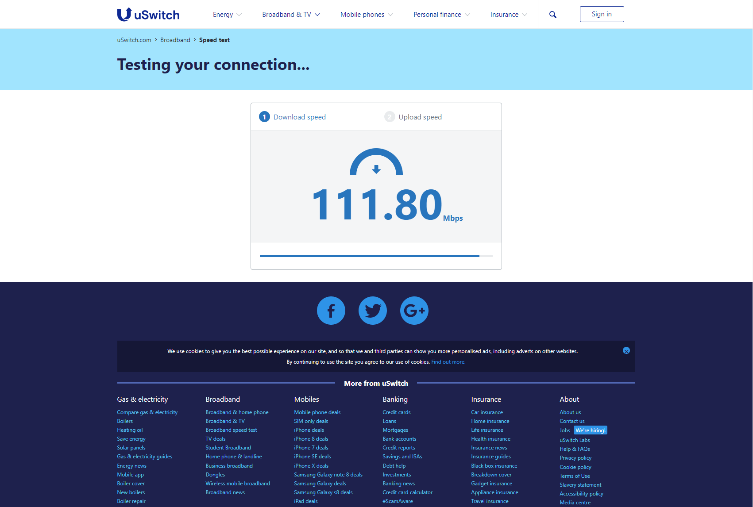Click the Sign in button

tap(602, 14)
